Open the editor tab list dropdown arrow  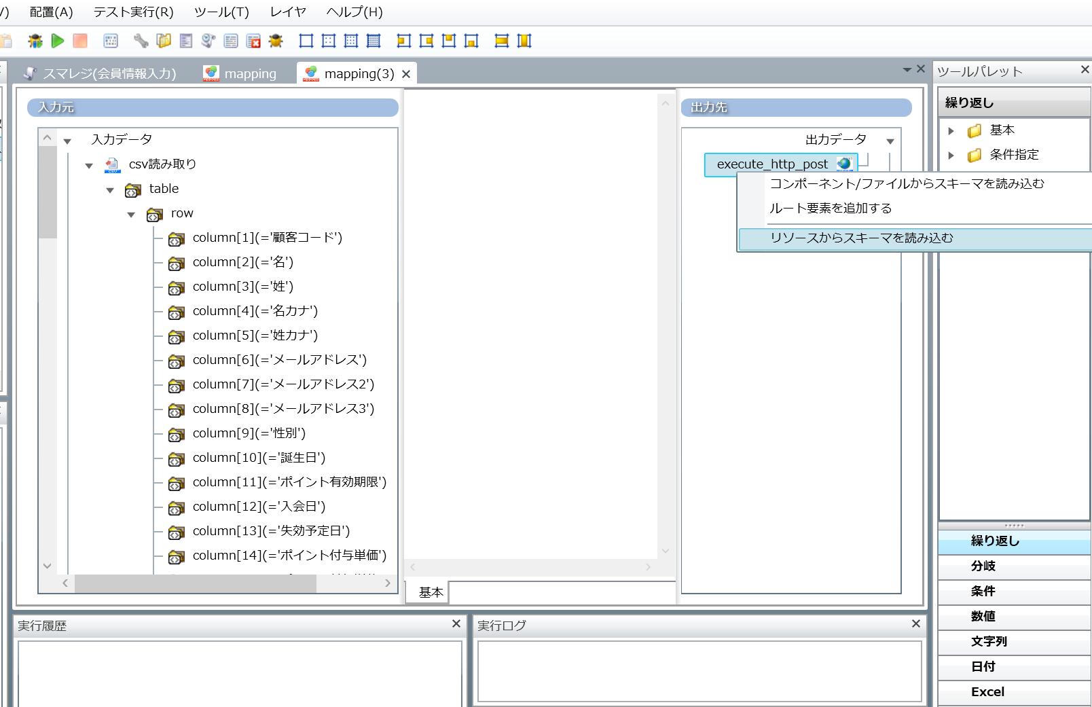tap(907, 69)
